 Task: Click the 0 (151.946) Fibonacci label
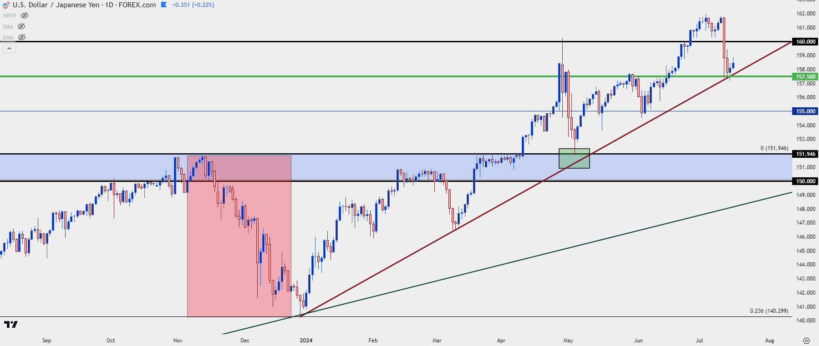coord(774,148)
